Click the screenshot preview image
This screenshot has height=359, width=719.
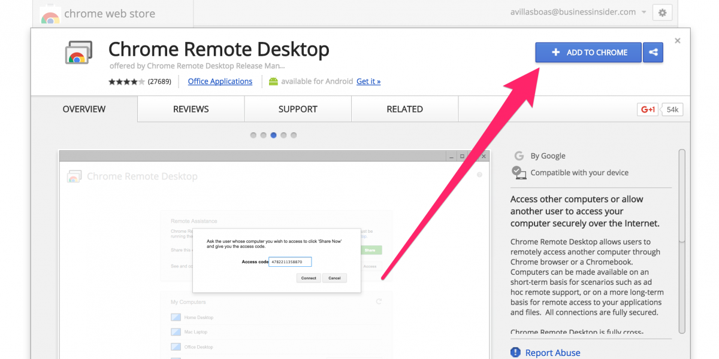274,255
